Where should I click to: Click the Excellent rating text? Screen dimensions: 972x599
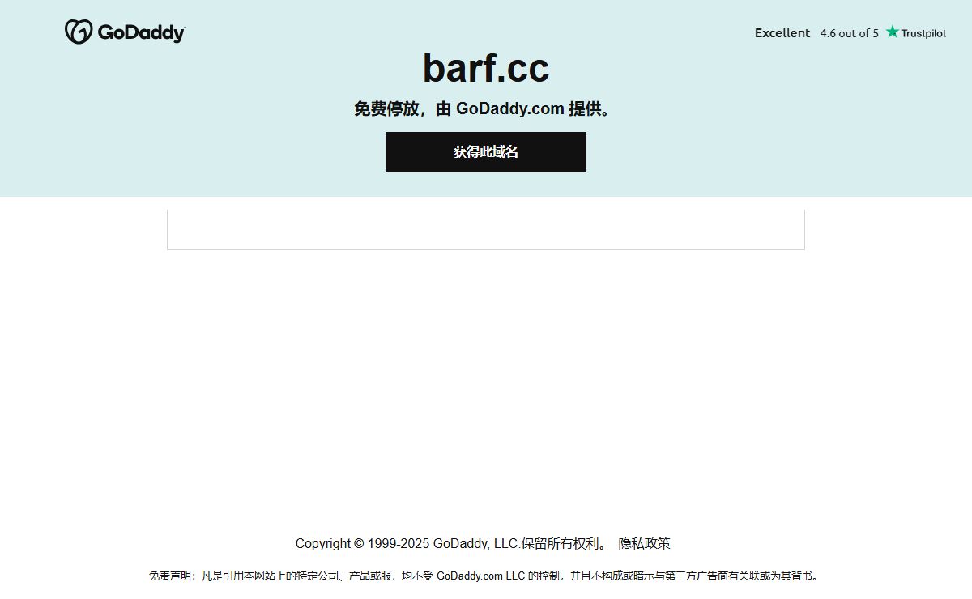(x=782, y=33)
